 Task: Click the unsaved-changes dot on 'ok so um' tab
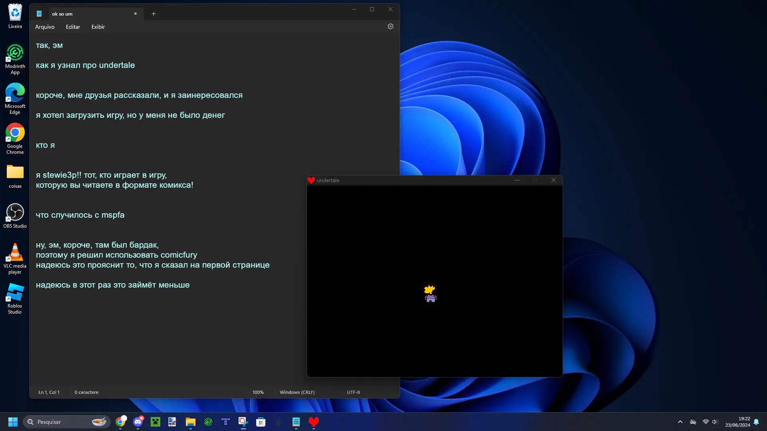[x=135, y=14]
